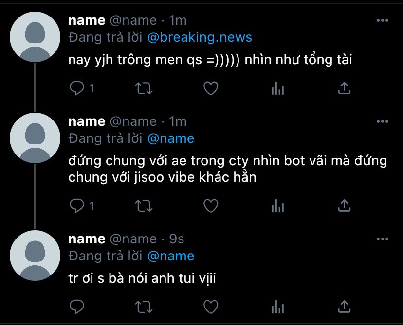Open more options on third tweet
Screen dimensions: 403x325
pyautogui.click(x=383, y=239)
